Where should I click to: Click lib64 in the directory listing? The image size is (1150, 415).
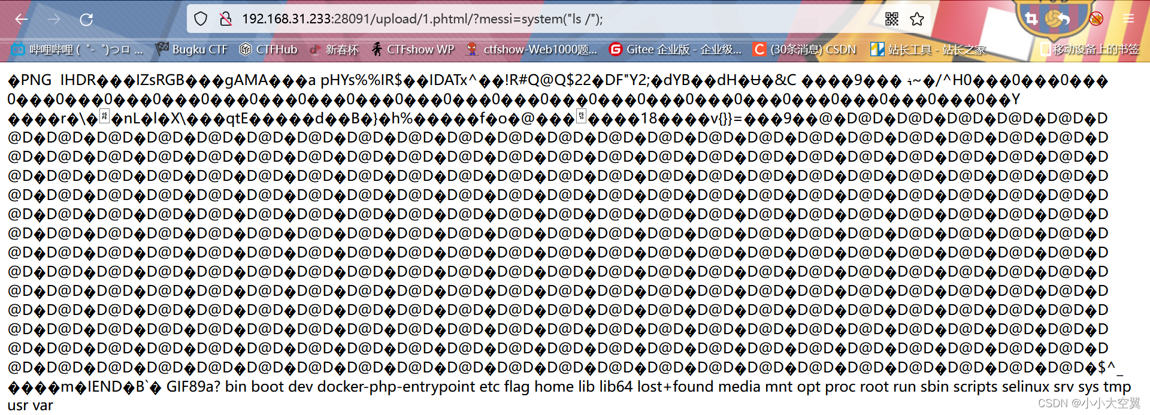(616, 387)
